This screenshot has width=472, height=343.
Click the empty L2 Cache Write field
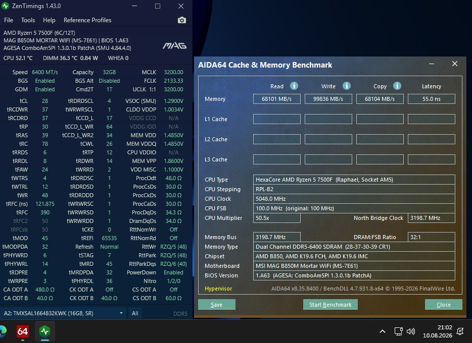(x=328, y=139)
